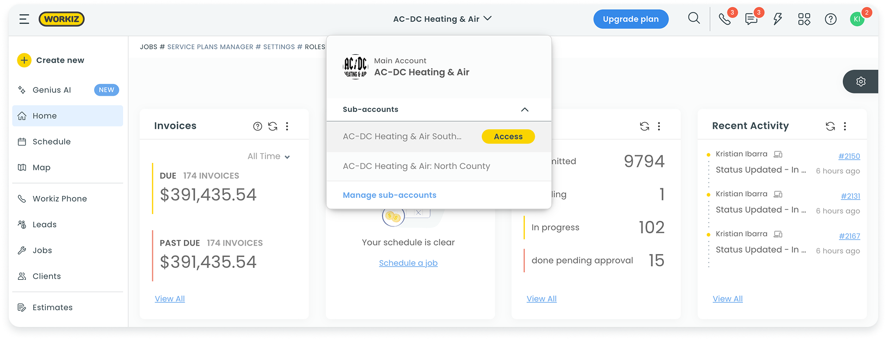Toggle the AC-DC Heating & Air account switcher
The height and width of the screenshot is (340, 887).
[442, 19]
